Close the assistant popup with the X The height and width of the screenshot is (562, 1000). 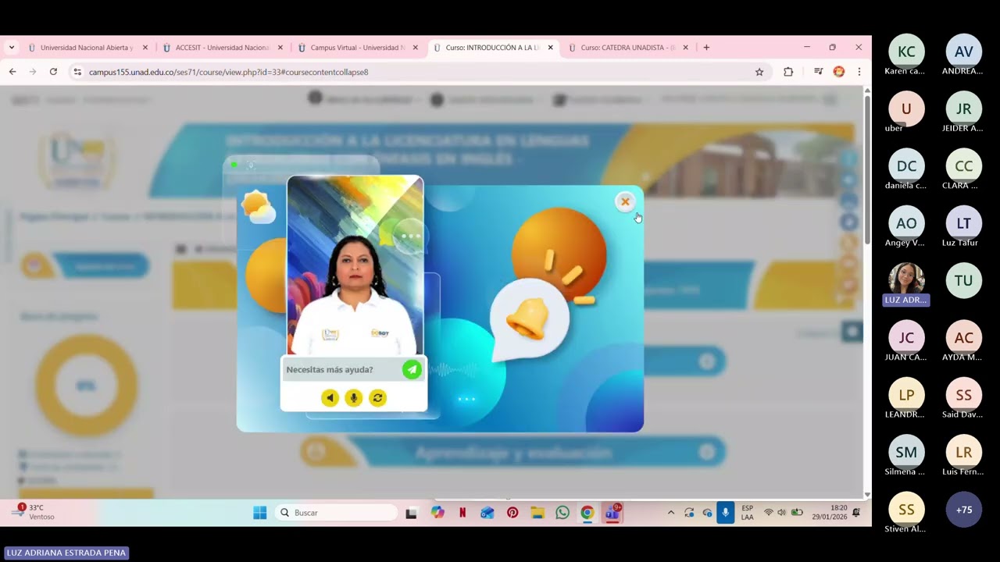[625, 201]
